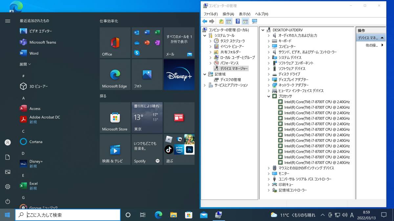Select 共有フォルダー in the left tree
The width and height of the screenshot is (394, 221).
[x=230, y=52]
